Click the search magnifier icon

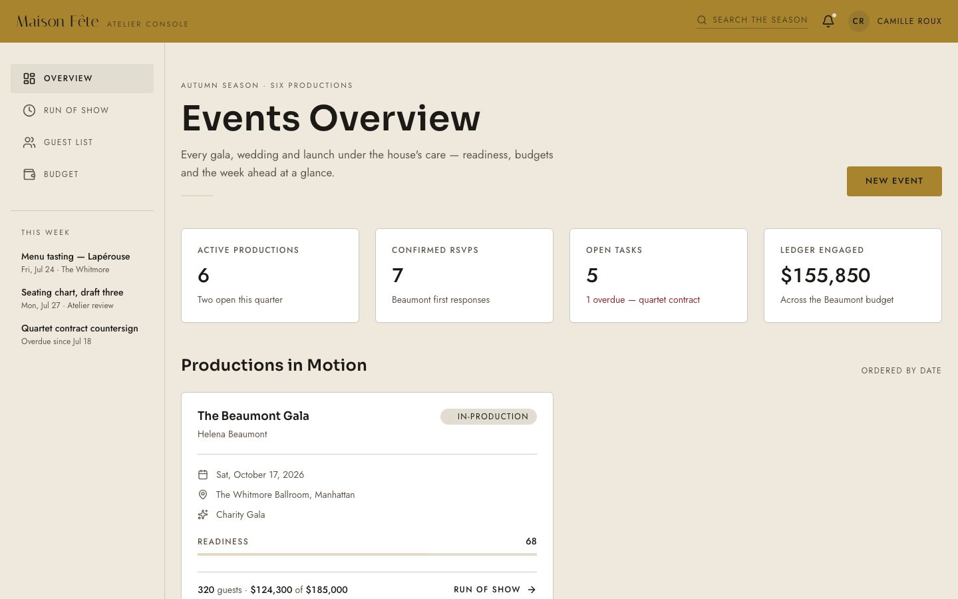(702, 20)
